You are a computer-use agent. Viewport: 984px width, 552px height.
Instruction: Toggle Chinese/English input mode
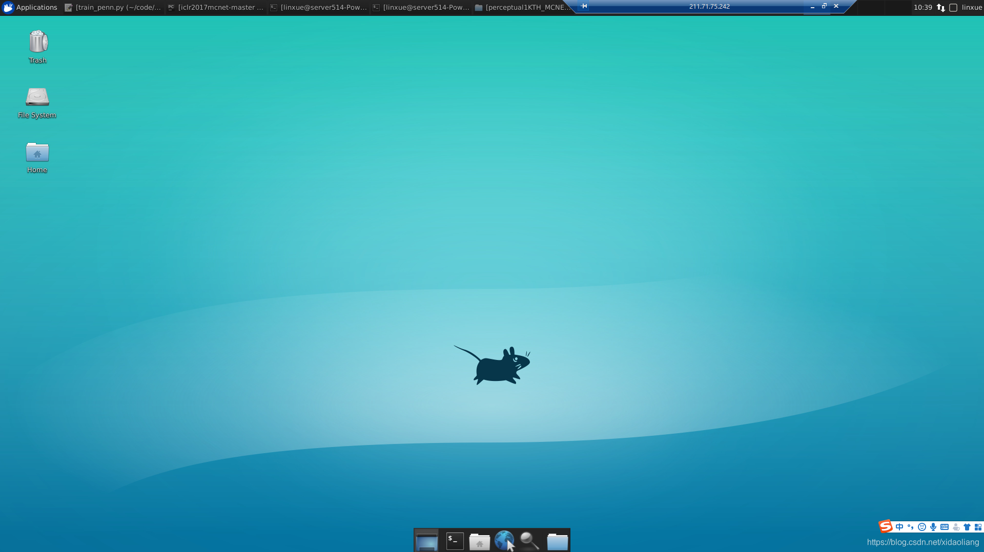pos(899,527)
